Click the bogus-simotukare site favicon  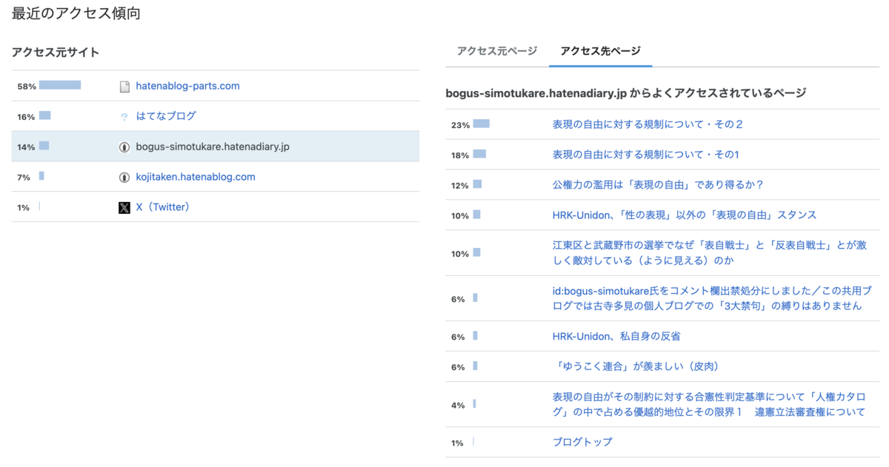click(124, 147)
